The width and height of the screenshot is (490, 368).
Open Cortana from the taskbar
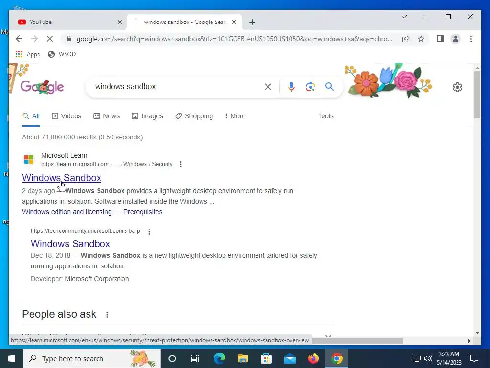click(172, 358)
